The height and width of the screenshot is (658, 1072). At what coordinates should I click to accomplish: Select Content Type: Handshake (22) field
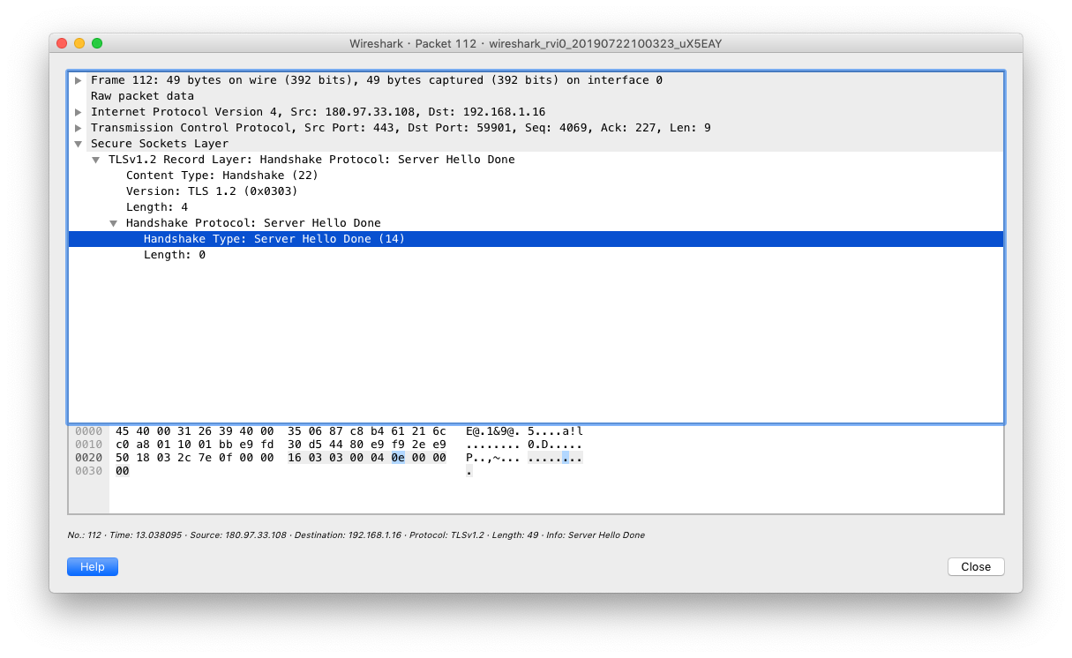coord(221,176)
